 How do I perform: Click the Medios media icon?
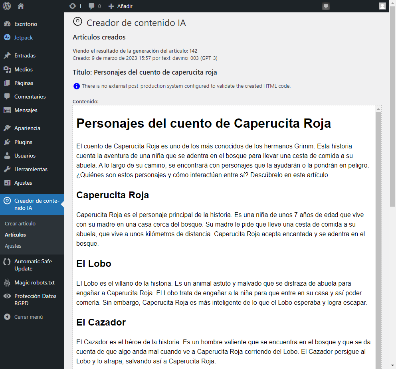[x=7, y=69]
